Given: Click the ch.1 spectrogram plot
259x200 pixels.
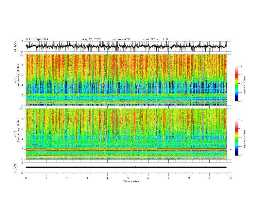Looking at the screenshot, I should coord(126,80).
